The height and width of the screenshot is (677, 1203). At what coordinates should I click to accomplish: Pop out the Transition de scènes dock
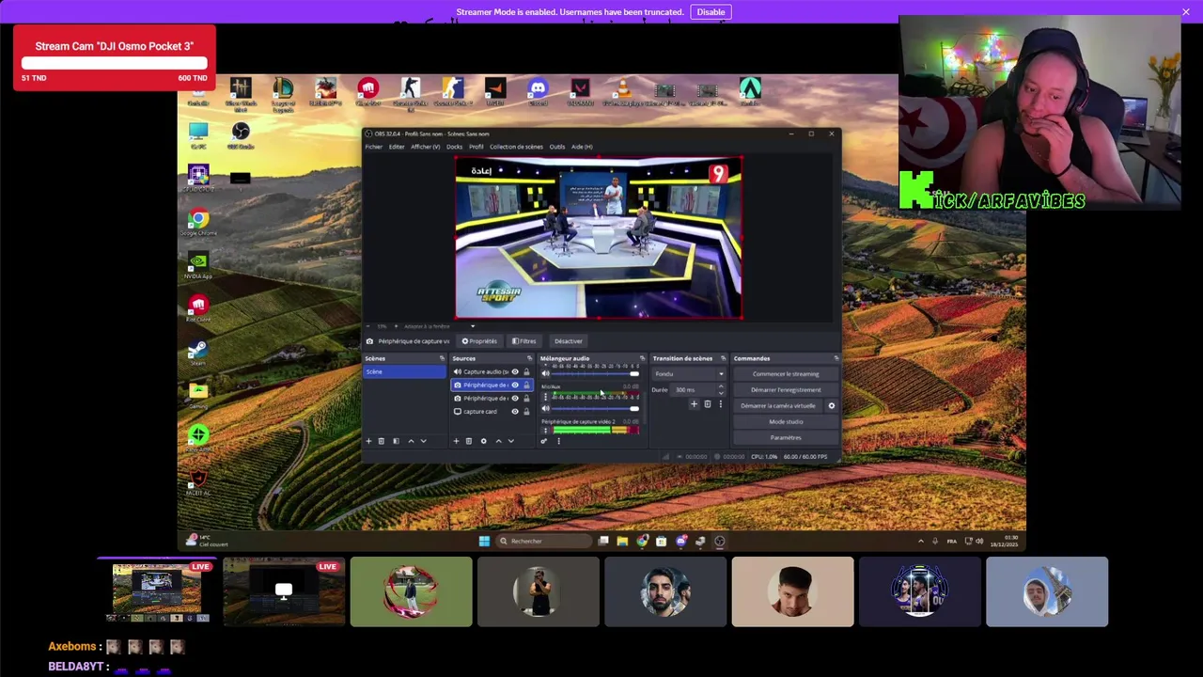coord(723,358)
